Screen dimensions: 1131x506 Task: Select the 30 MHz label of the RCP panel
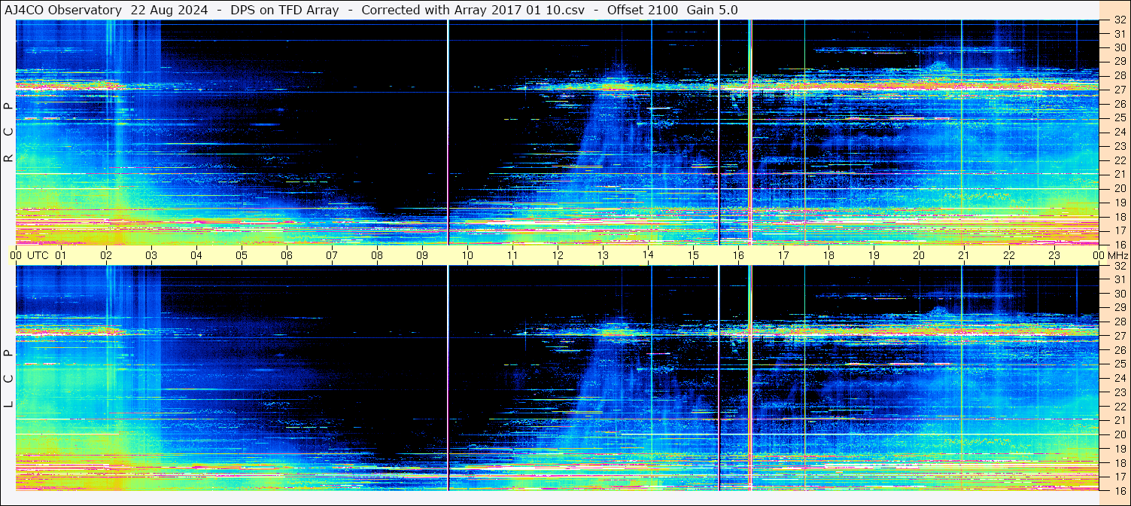click(x=1119, y=47)
